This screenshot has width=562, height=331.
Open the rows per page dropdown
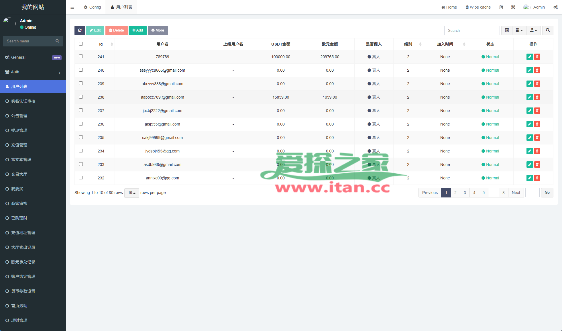pyautogui.click(x=132, y=193)
